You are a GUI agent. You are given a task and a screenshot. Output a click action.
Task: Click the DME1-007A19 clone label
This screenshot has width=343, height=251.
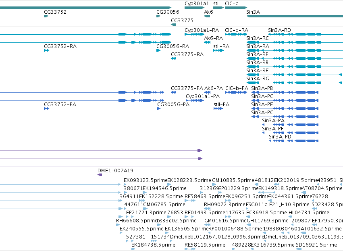pos(115,170)
